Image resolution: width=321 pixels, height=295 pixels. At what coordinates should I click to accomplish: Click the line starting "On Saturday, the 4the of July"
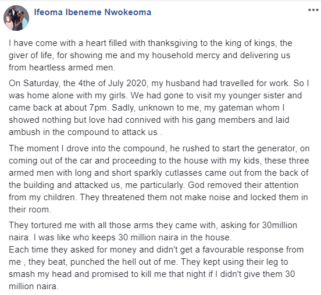(x=159, y=83)
